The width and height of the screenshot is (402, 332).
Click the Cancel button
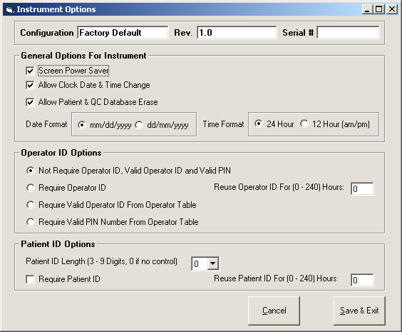274,311
